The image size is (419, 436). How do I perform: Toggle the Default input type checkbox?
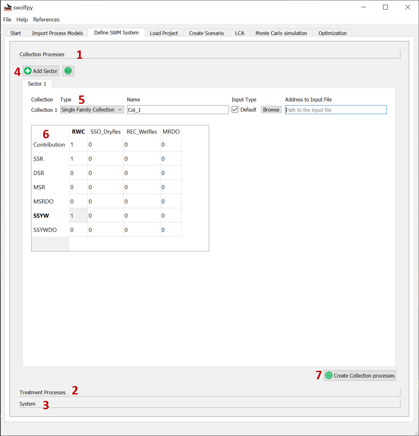pos(235,109)
